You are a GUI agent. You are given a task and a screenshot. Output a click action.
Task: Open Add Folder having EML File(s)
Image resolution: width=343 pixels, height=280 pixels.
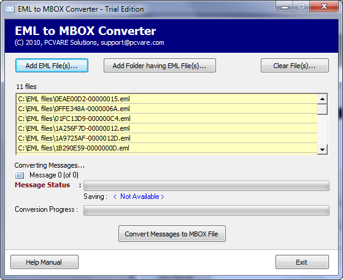coord(160,66)
